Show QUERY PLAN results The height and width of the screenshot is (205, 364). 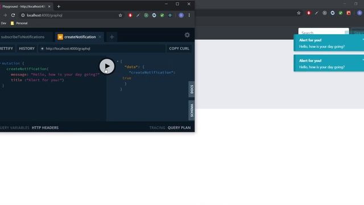[179, 128]
